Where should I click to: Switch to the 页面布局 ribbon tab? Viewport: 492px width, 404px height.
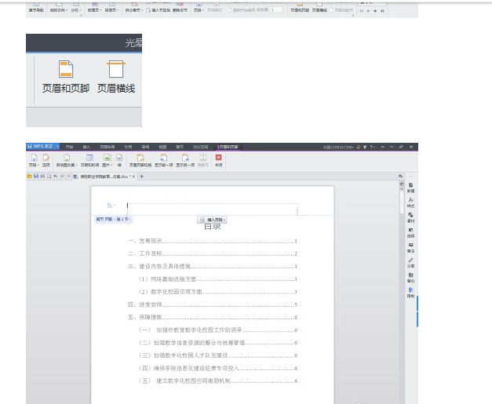[107, 147]
